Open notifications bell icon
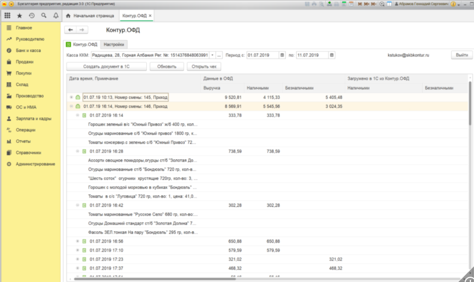Screen dimensions: 474x282 click(x=56, y=16)
